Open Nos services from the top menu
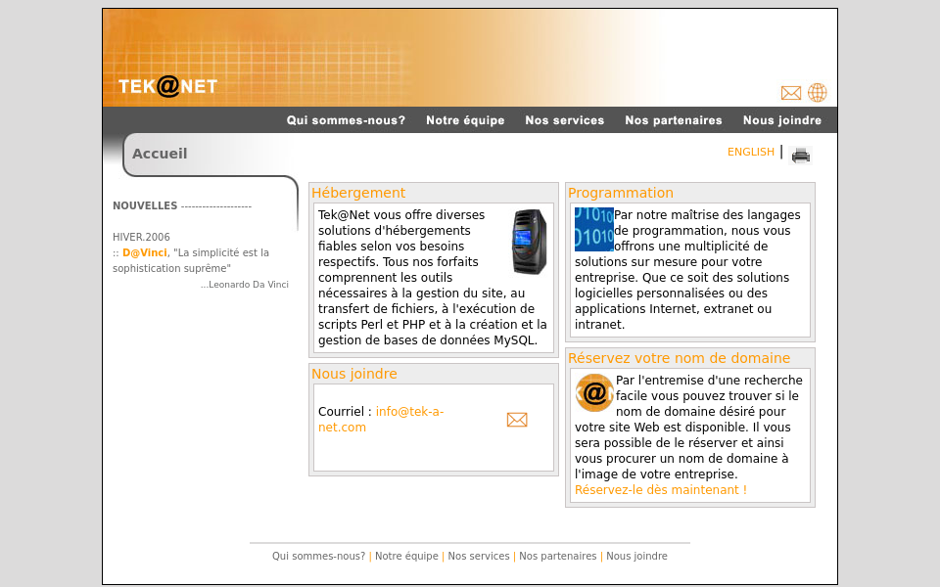This screenshot has width=940, height=587. (x=565, y=119)
